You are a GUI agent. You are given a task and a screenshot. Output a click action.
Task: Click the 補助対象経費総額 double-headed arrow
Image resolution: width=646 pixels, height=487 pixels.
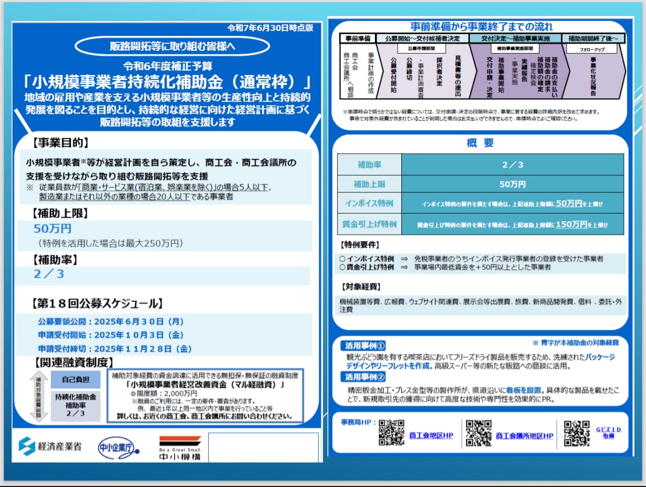39,397
